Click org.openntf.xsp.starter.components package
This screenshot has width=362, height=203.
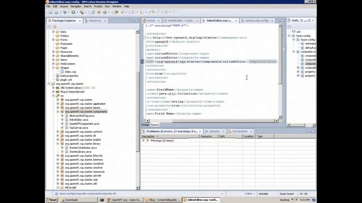click(86, 112)
